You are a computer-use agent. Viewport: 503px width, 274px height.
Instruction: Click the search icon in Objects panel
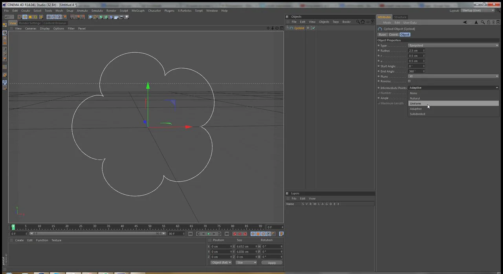[358, 22]
